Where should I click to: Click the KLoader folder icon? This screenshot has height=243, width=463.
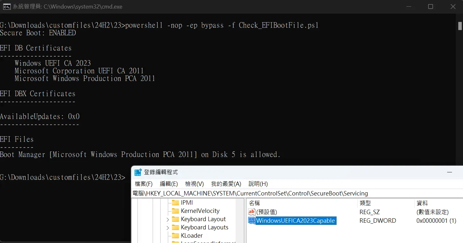(175, 236)
